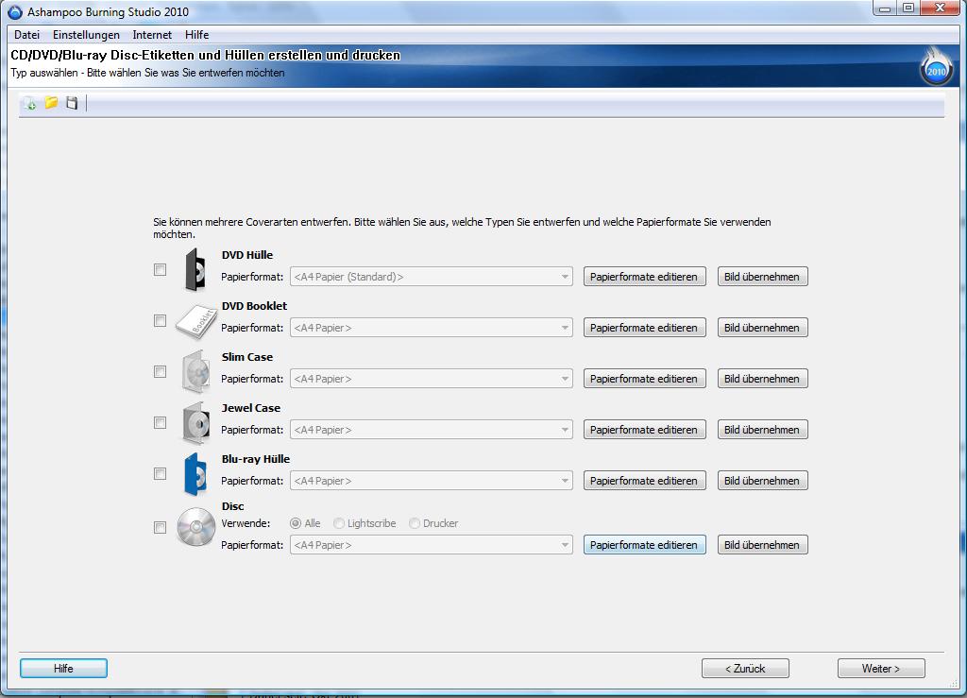Proceed with the Weiter button
Viewport: 967px width, 698px height.
coord(881,669)
